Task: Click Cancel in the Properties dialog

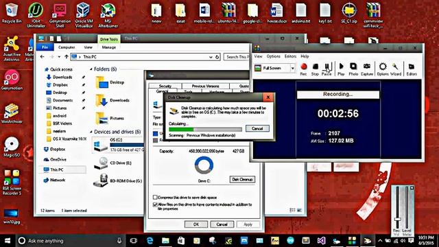Action: pos(222,224)
